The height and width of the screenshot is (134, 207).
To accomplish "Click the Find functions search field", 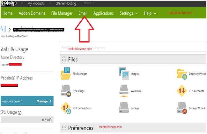I will tap(133, 48).
